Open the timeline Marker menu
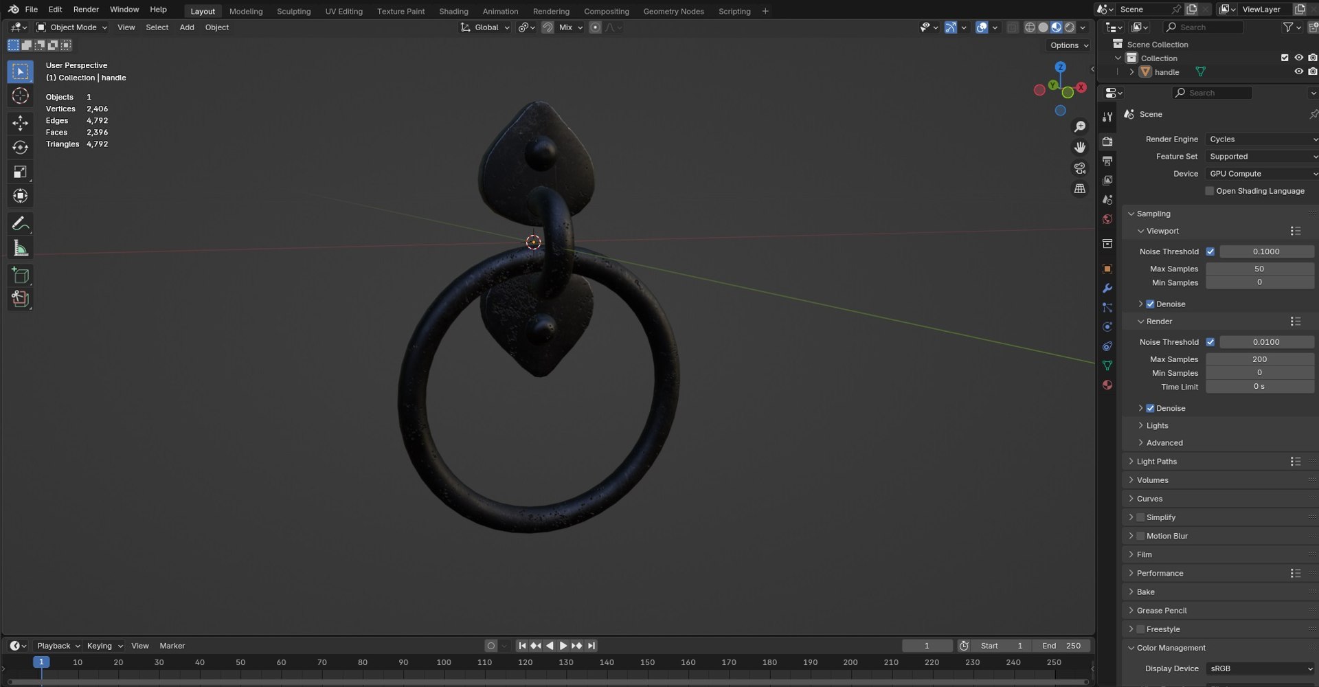Viewport: 1319px width, 687px height. click(172, 646)
